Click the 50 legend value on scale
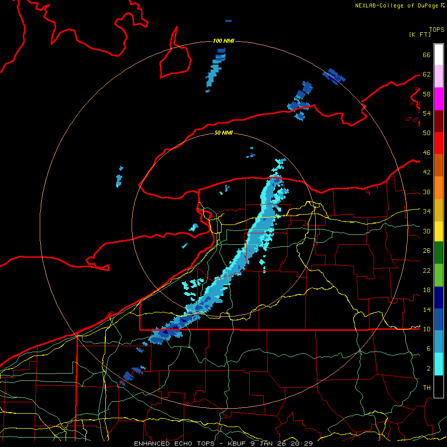Viewport: 447px width, 447px height. pos(427,133)
